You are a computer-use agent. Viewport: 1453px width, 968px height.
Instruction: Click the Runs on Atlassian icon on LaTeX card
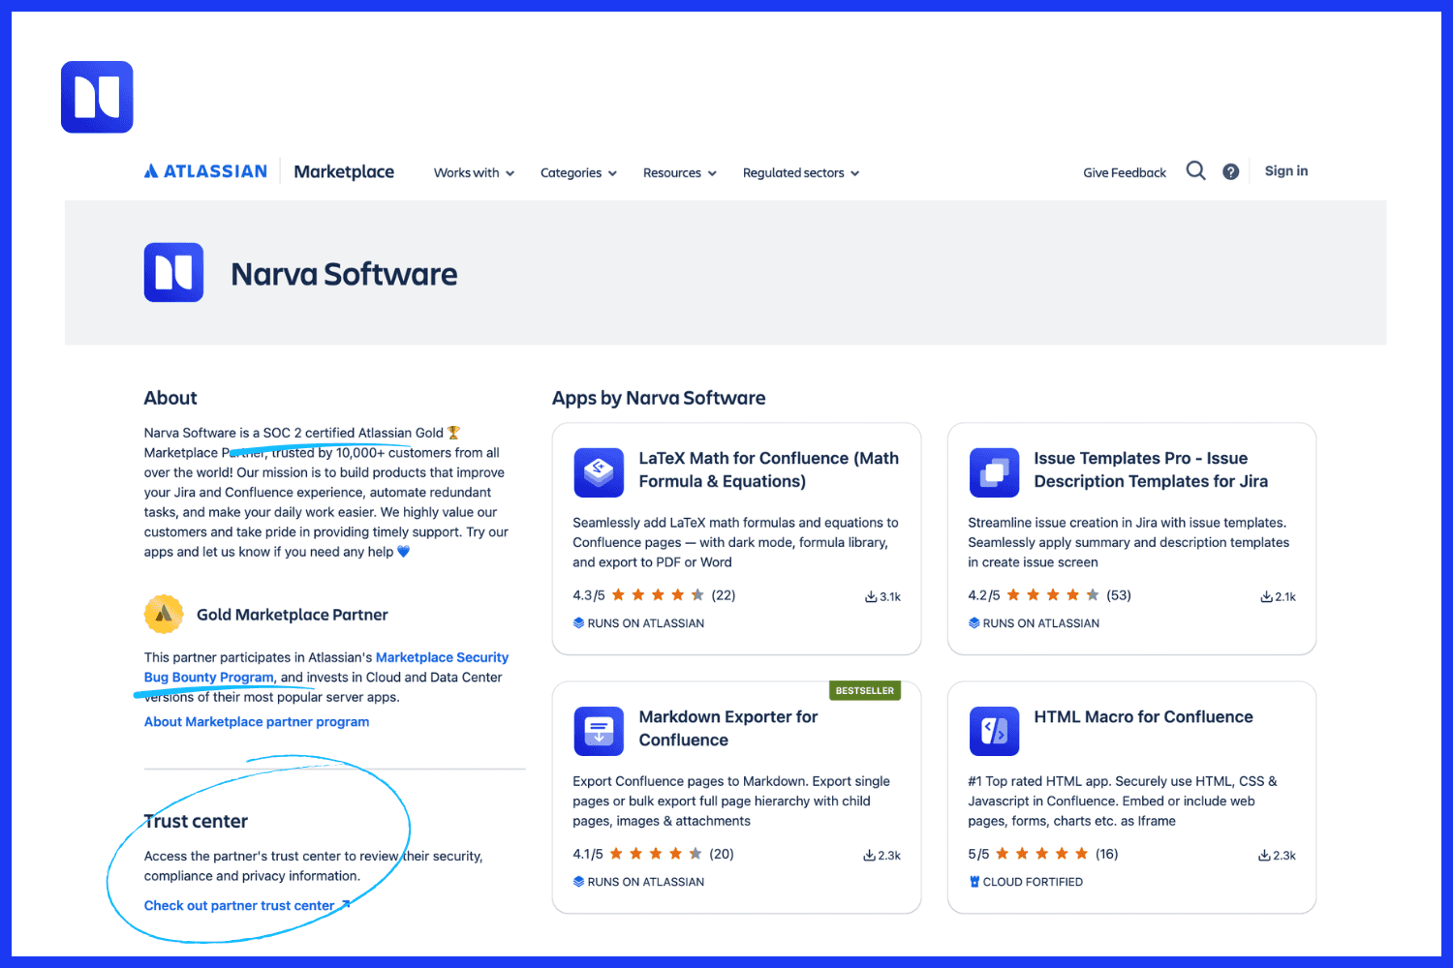pyautogui.click(x=578, y=622)
